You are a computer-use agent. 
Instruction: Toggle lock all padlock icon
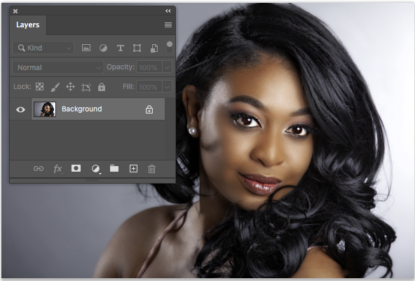coord(102,87)
